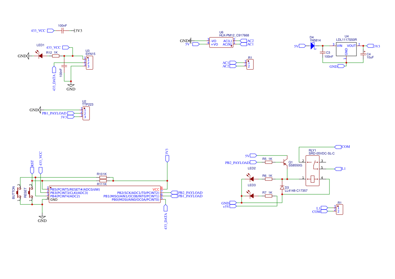
Task: Select the U6 HLK-PM12 power module
Action: pos(221,43)
